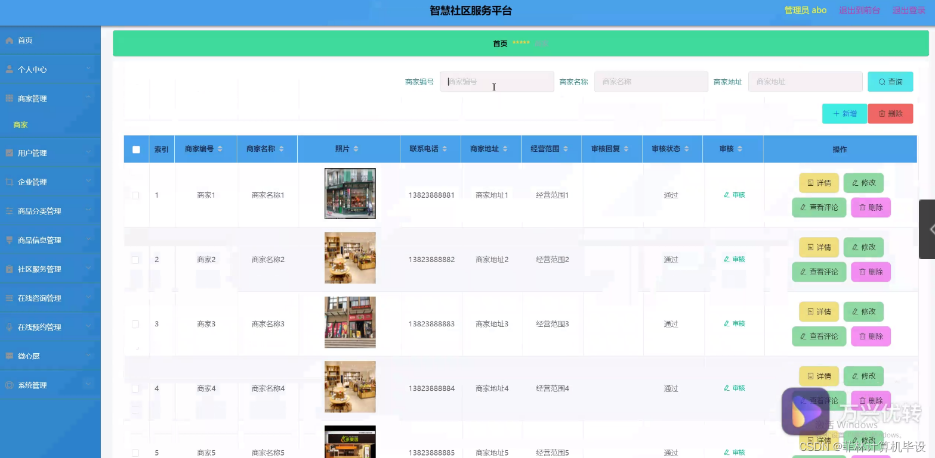
Task: Click 退出到前台 in the top bar
Action: 859,10
